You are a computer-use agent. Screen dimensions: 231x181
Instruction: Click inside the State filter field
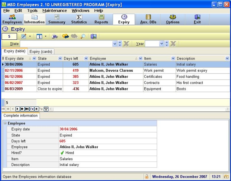66,44
